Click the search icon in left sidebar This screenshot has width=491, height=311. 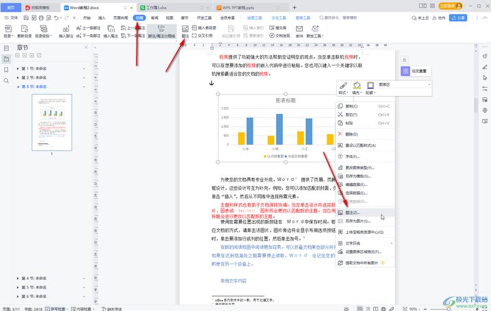(x=6, y=81)
